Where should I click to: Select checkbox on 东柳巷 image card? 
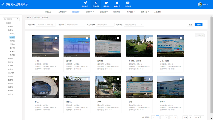[118, 38]
